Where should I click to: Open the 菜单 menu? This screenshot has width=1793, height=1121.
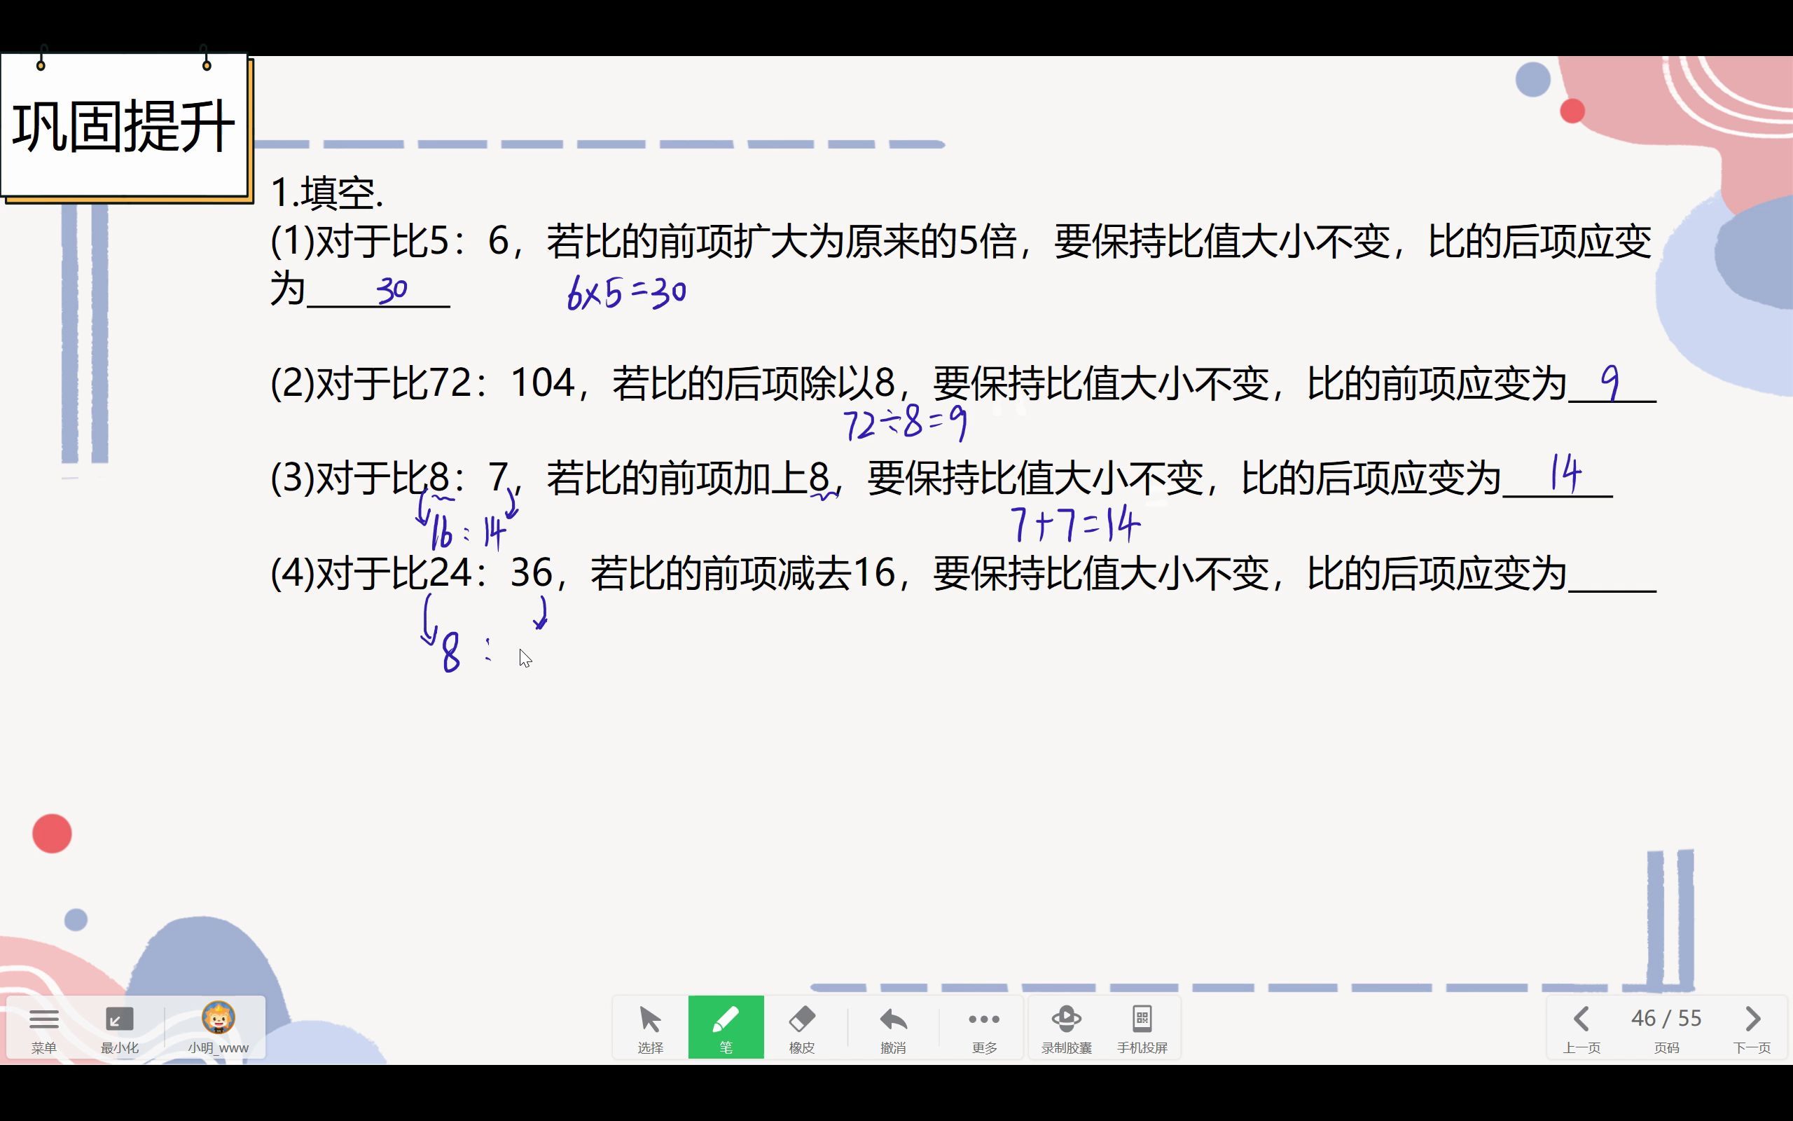(43, 1028)
